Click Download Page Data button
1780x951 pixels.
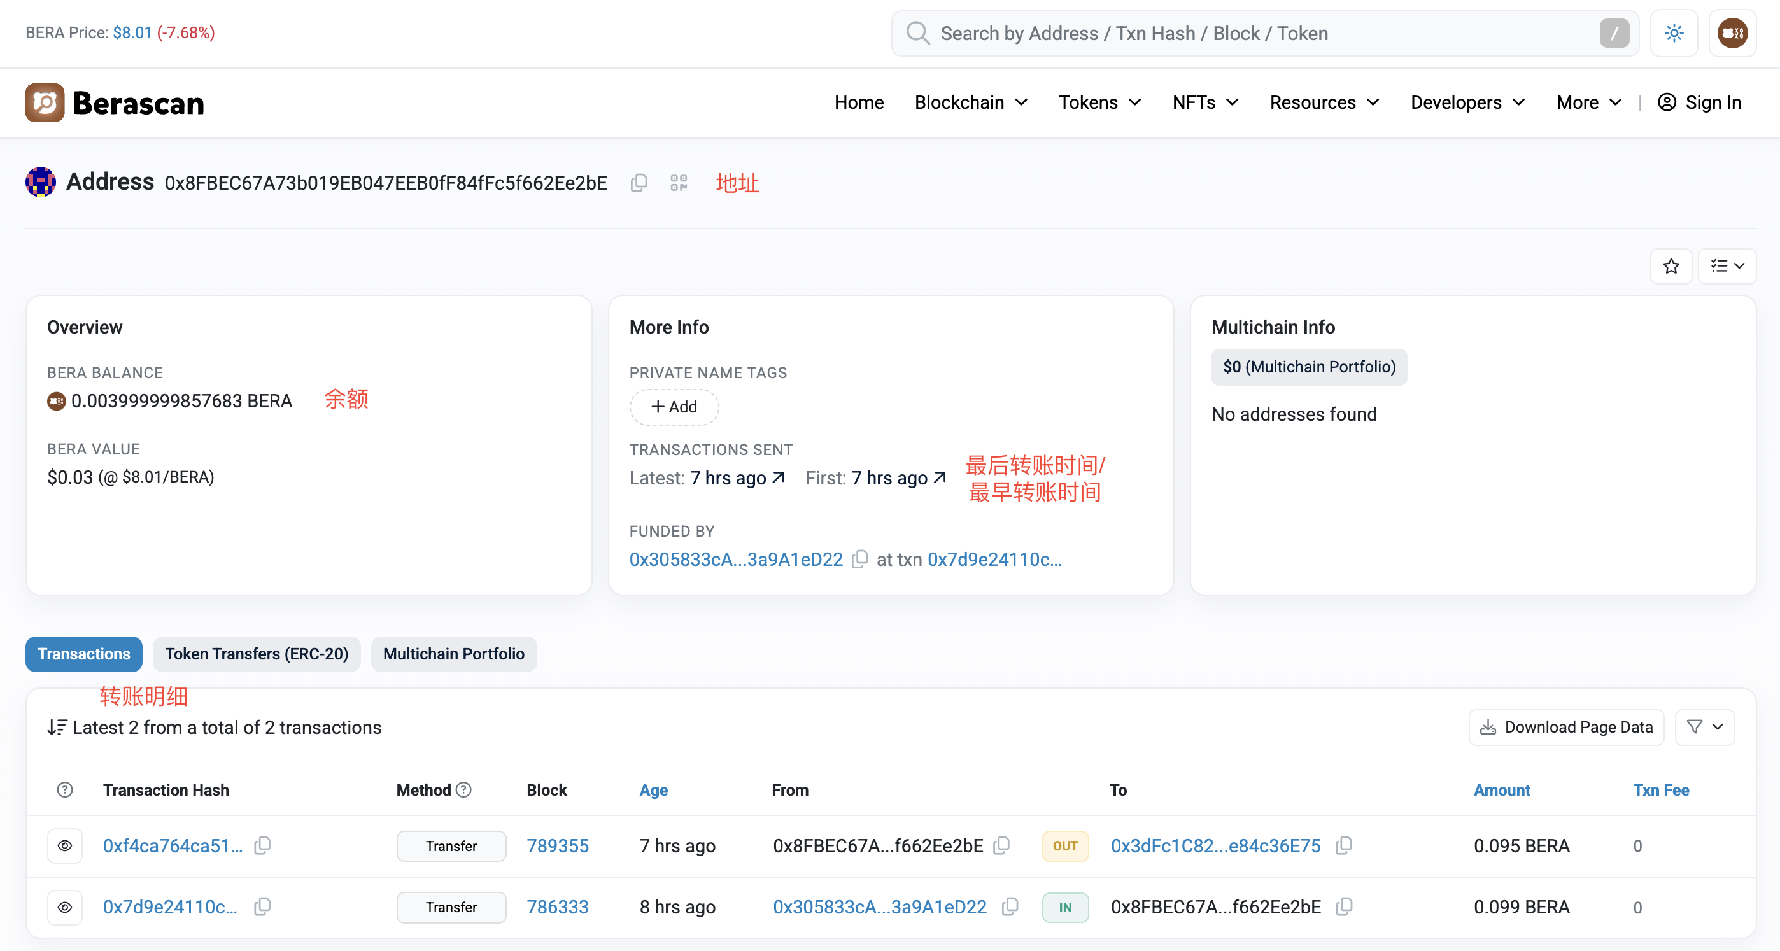[1566, 727]
